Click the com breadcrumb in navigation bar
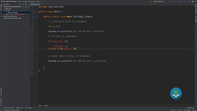The image size is (197, 111). pyautogui.click(x=25, y=1)
